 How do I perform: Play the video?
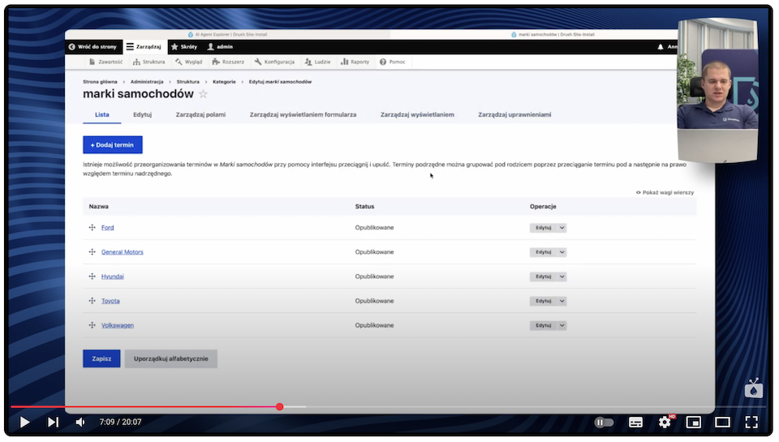(x=24, y=423)
